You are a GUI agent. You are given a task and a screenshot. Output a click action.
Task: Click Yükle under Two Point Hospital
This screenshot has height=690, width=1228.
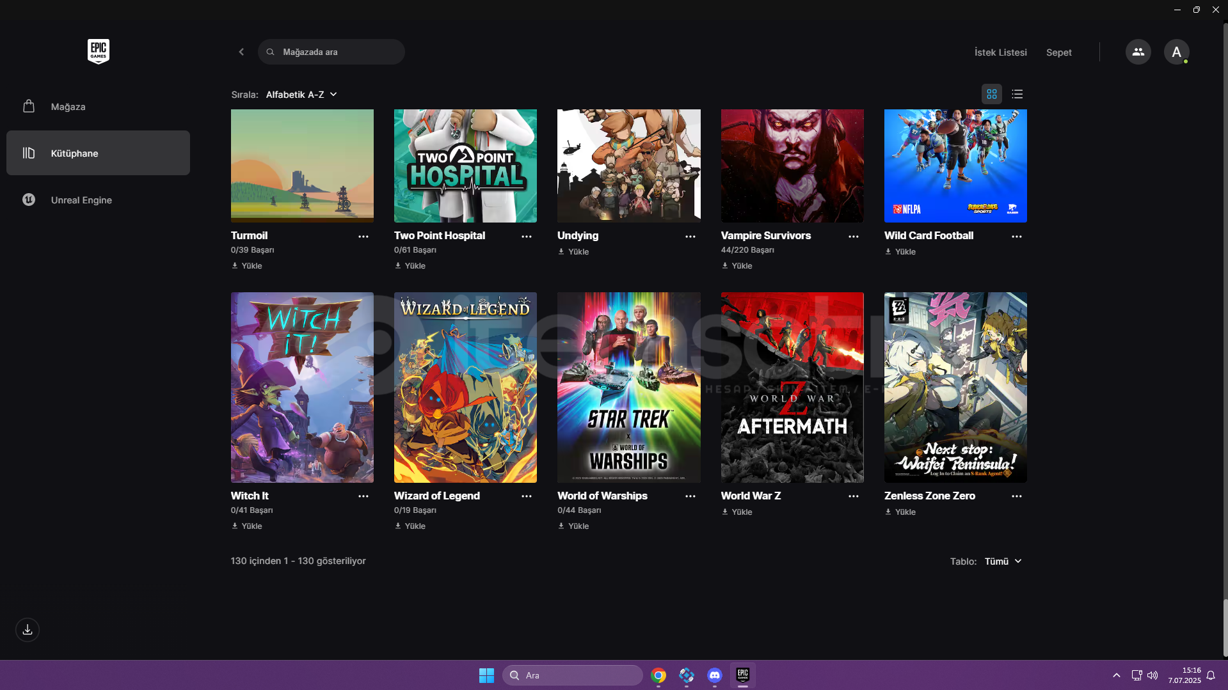tap(410, 266)
